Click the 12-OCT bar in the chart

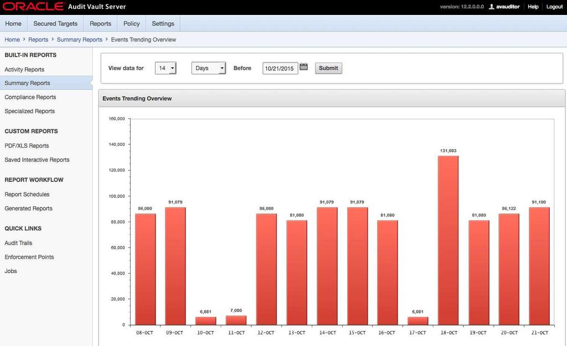point(266,269)
